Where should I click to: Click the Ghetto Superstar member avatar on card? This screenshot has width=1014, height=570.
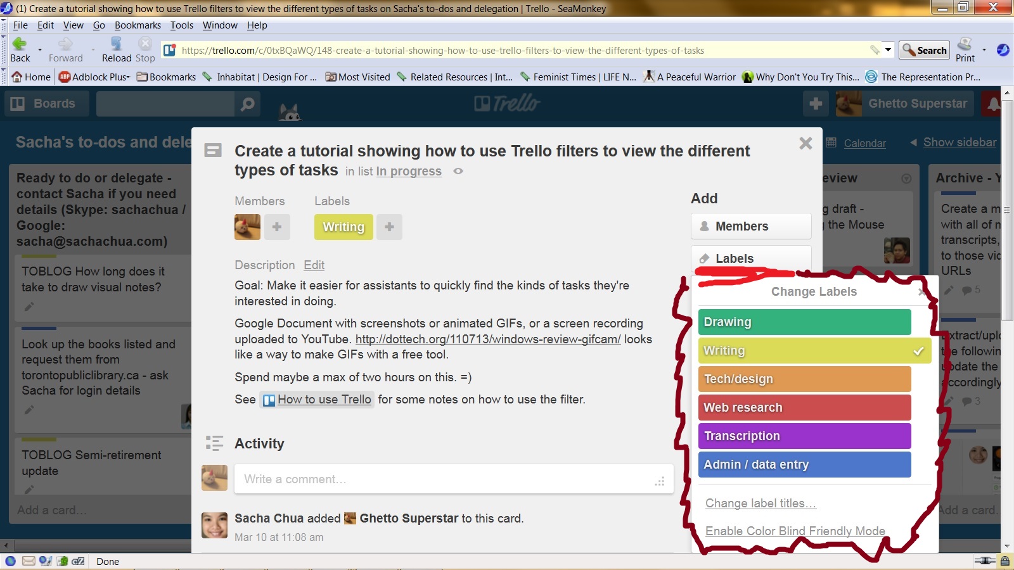pos(247,227)
